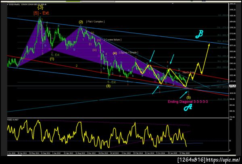Image resolution: width=242 pixels, height=164 pixels.
Task: Click the (iii) sub-wave label
Action: 95,50
